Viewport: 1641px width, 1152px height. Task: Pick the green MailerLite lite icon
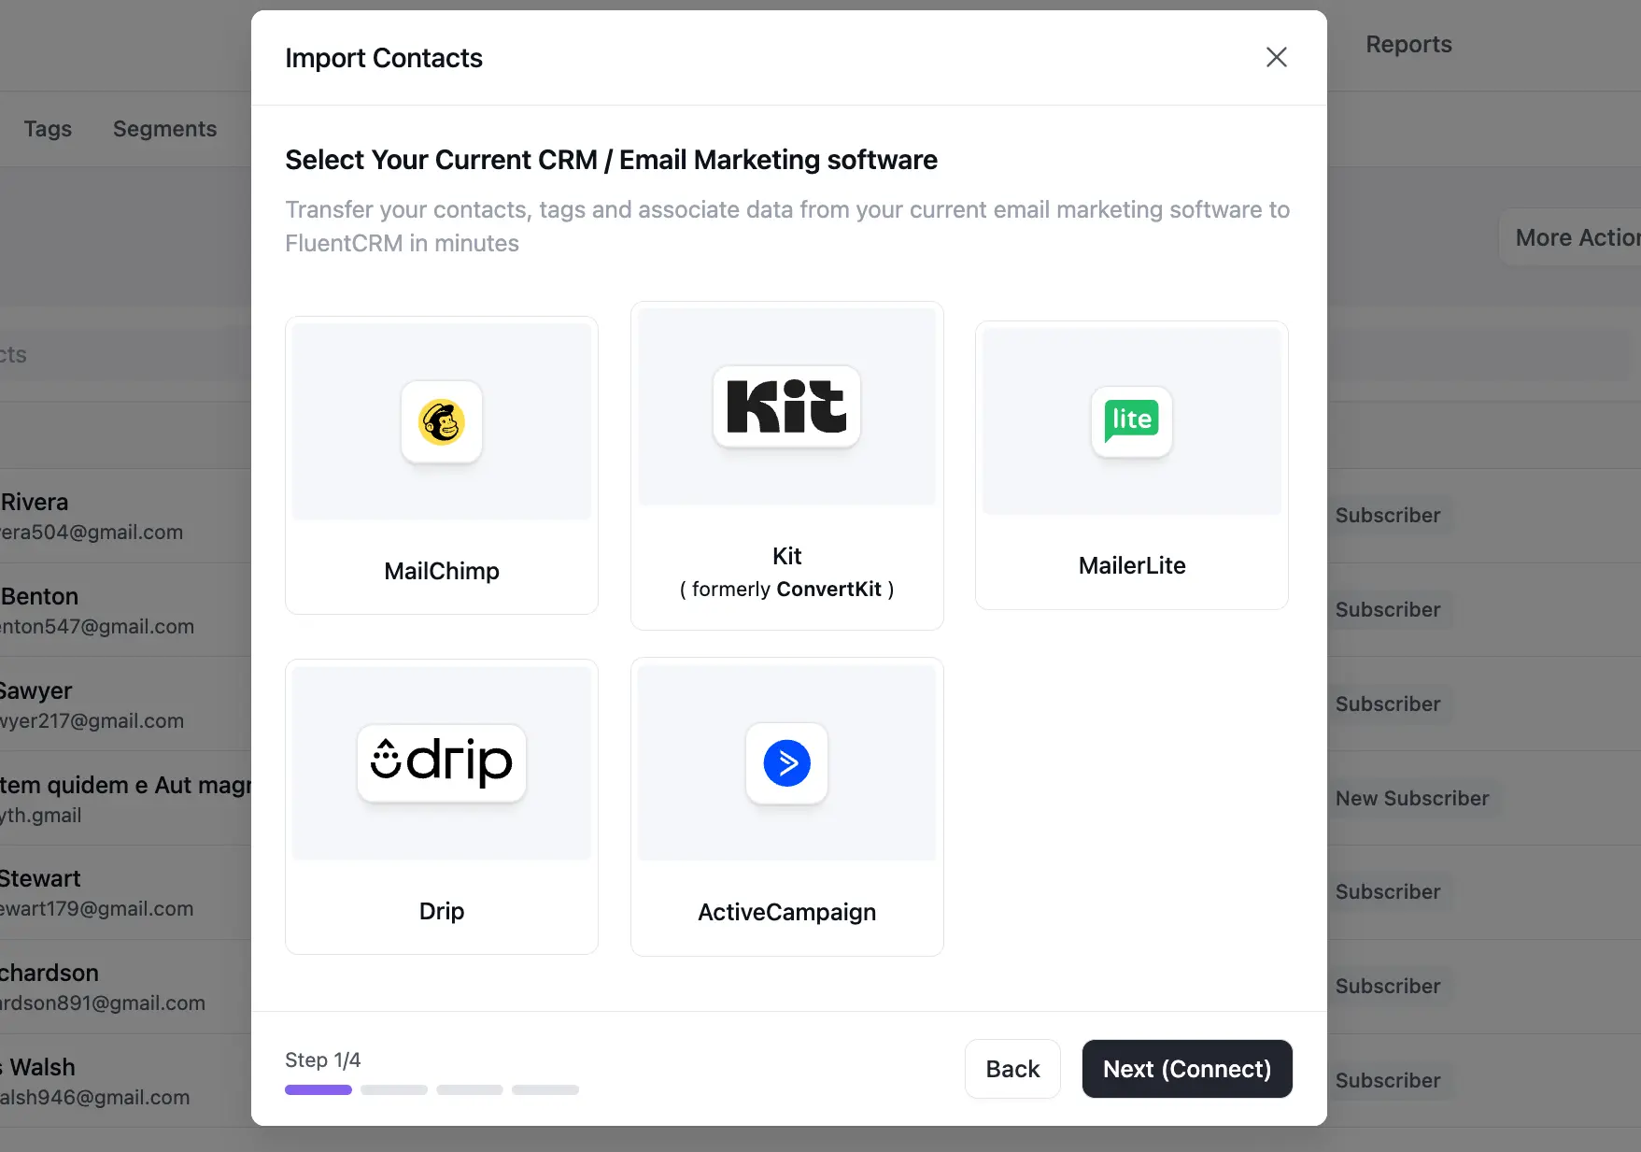(1132, 420)
